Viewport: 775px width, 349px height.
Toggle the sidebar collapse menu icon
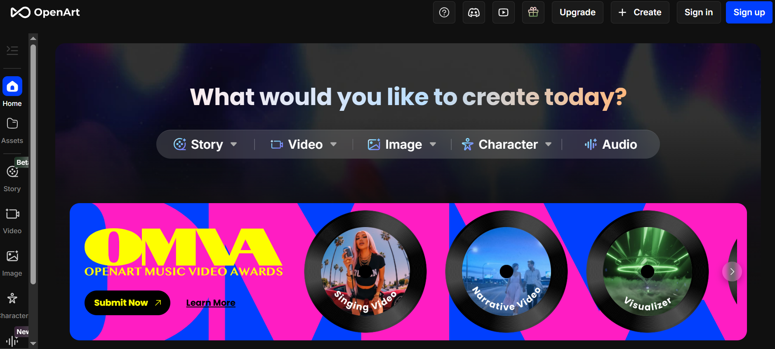pos(12,50)
